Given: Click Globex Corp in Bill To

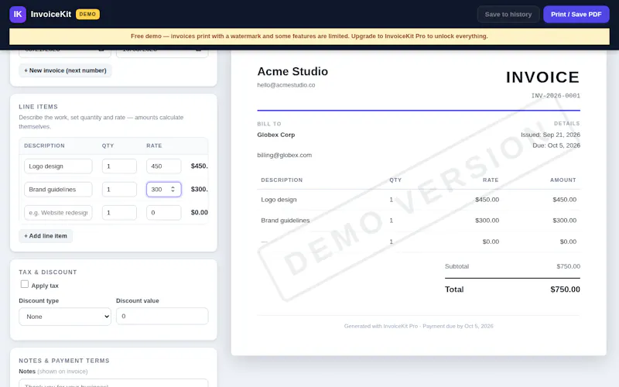Looking at the screenshot, I should pos(276,135).
